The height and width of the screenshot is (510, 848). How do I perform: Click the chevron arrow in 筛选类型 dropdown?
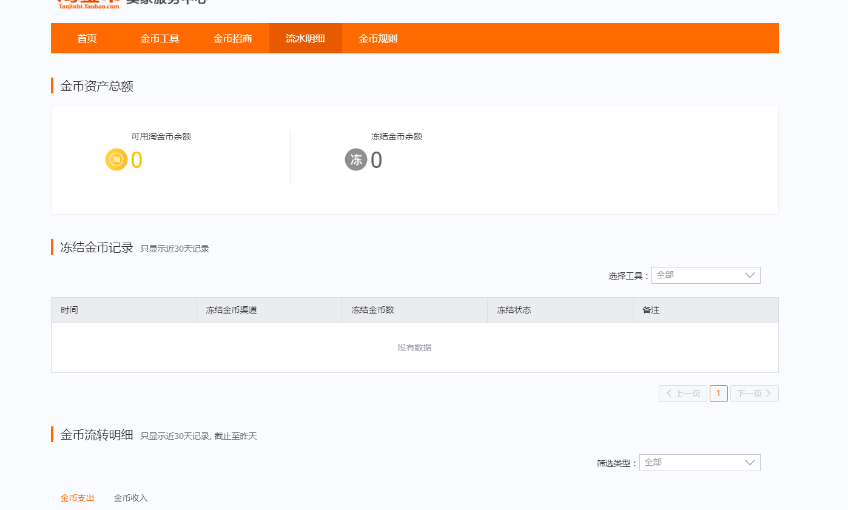[x=750, y=463]
